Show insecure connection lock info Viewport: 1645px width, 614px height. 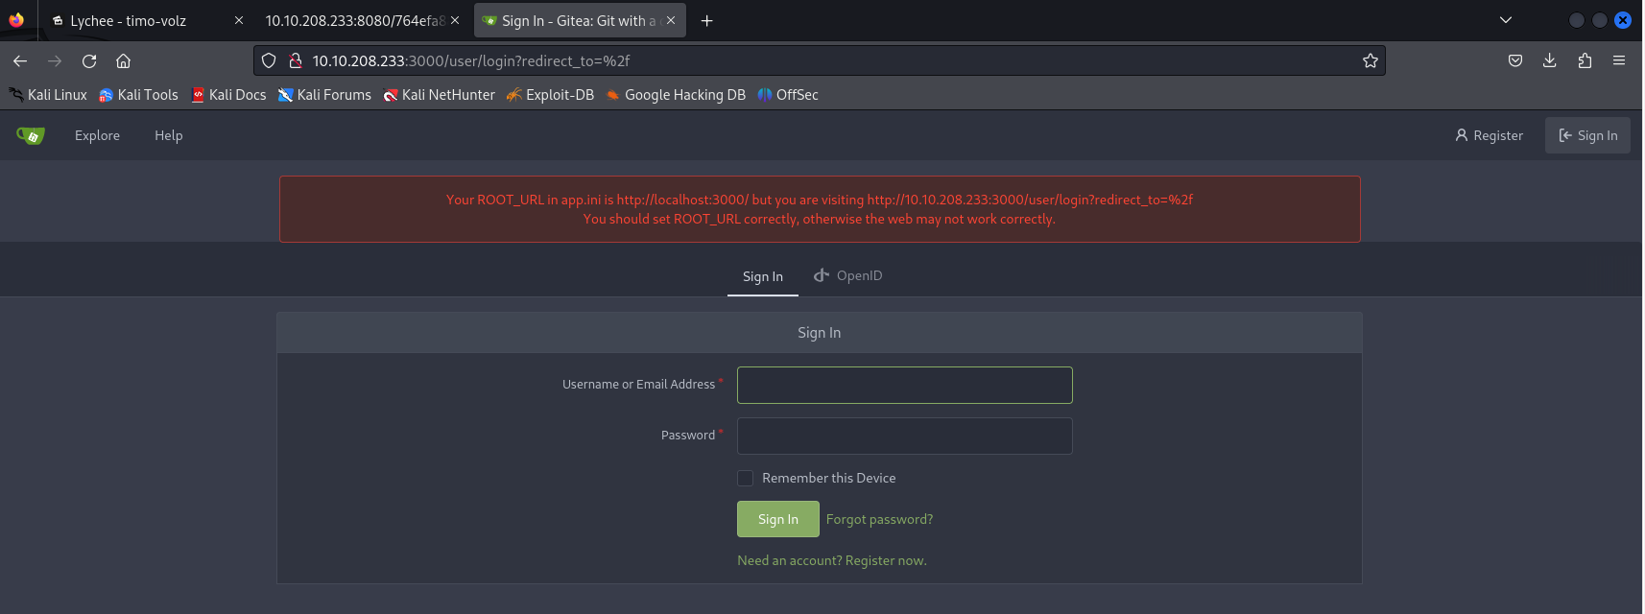296,60
